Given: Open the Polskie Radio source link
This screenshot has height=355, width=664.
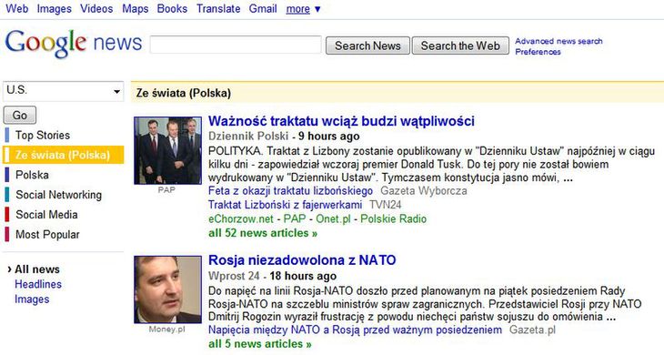Looking at the screenshot, I should coord(394,218).
